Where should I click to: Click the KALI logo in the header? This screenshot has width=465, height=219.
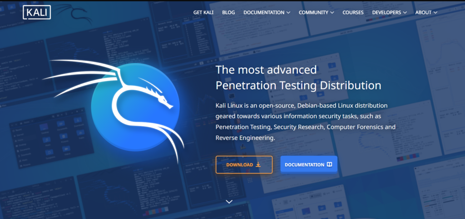[x=37, y=12]
